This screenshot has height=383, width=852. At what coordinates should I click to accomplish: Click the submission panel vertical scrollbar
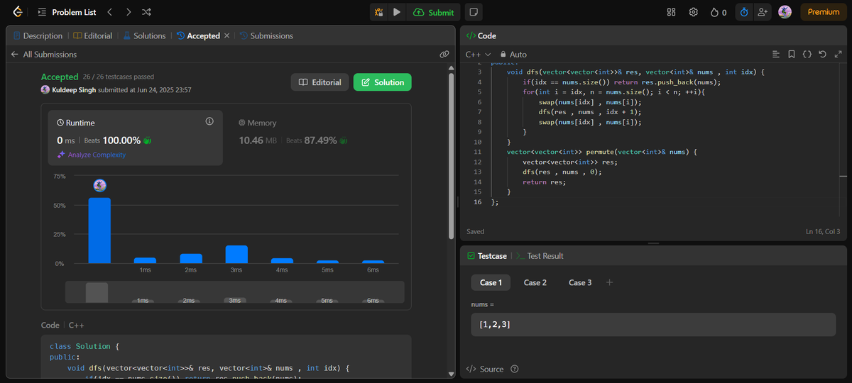point(451,156)
